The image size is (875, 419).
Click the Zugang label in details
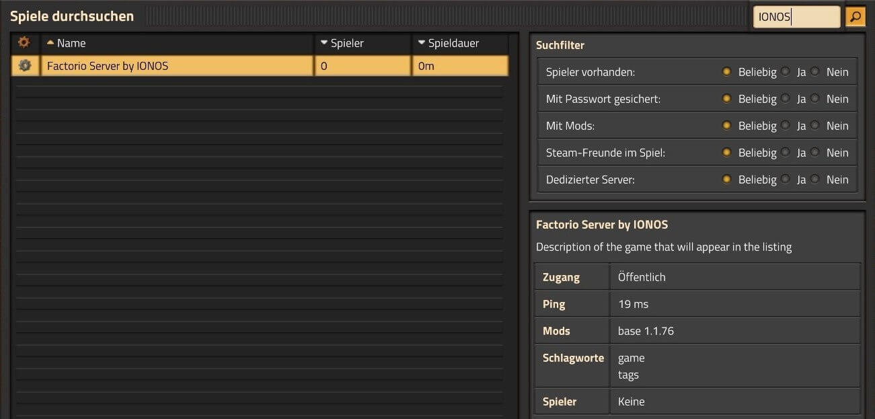tap(561, 277)
